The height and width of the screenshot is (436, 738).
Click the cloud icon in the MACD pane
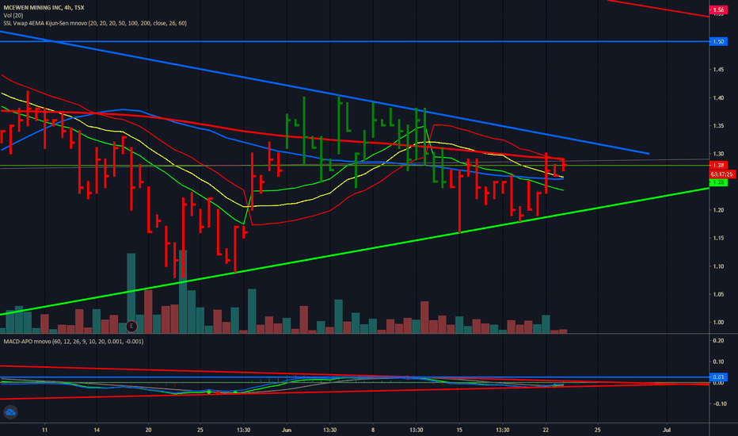tap(10, 412)
